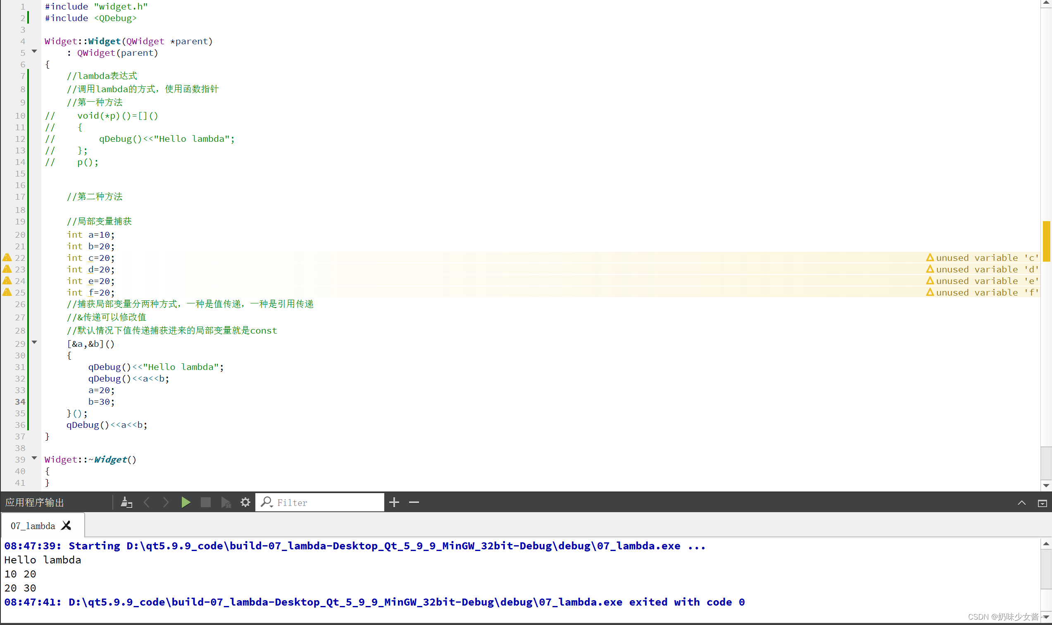Click the "10 20" output line

tap(20, 574)
